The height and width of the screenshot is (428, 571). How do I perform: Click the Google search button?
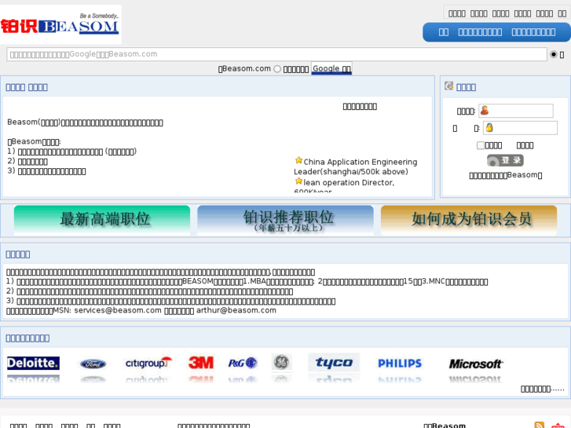click(331, 68)
